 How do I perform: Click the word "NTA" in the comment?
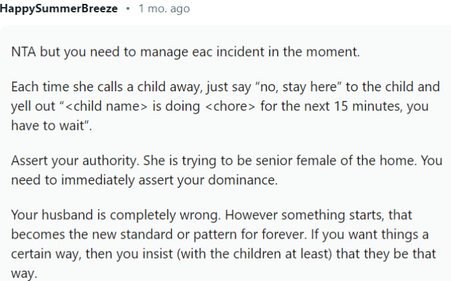(24, 52)
